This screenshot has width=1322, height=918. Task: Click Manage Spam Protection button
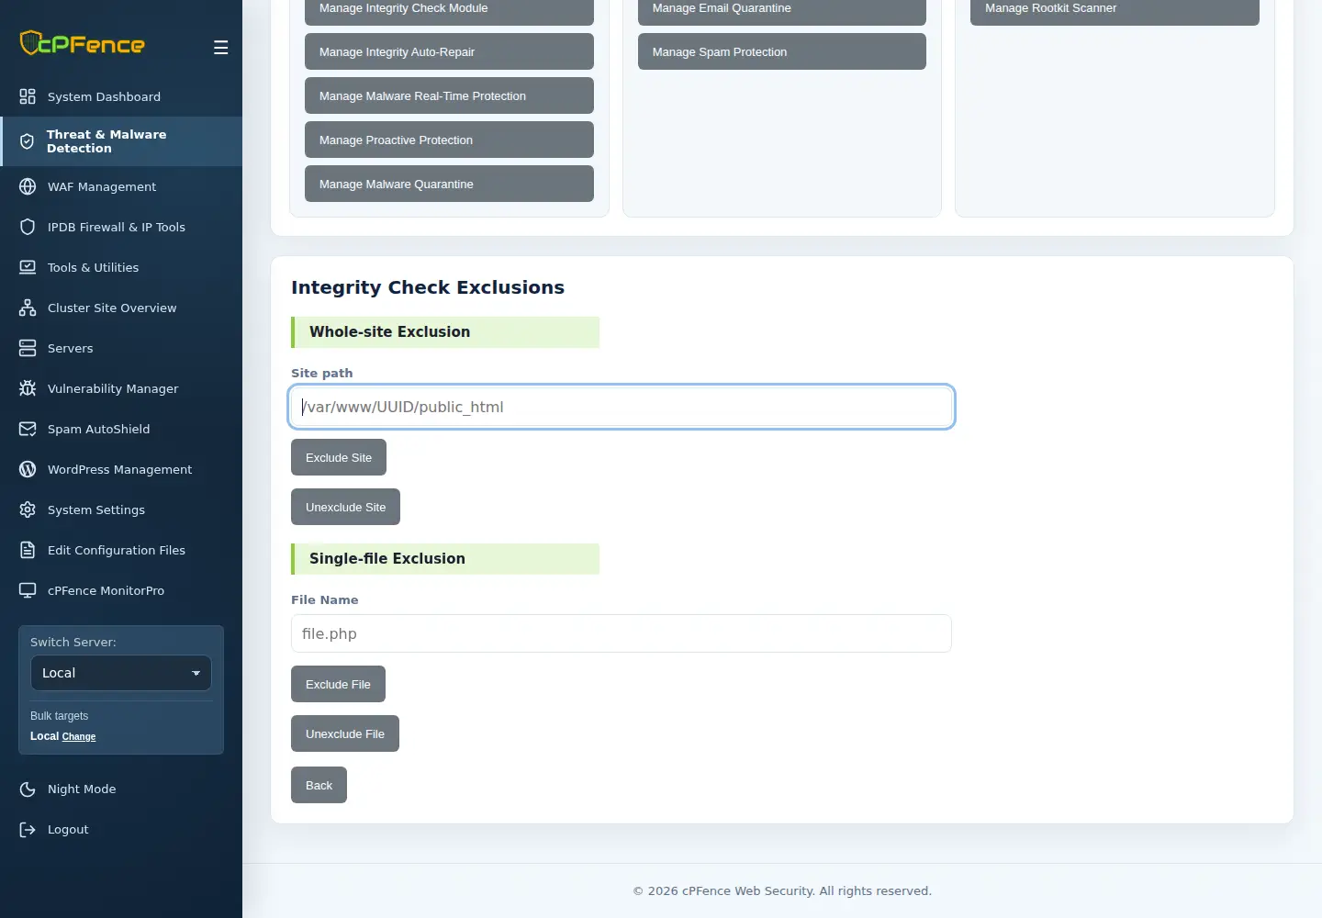[x=782, y=51]
